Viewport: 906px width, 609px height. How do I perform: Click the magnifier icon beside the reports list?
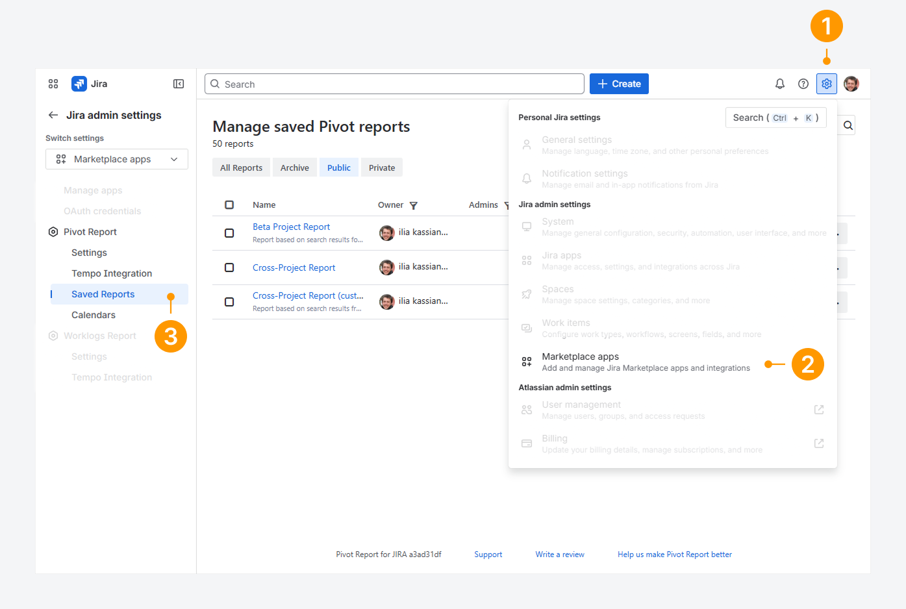pos(848,125)
